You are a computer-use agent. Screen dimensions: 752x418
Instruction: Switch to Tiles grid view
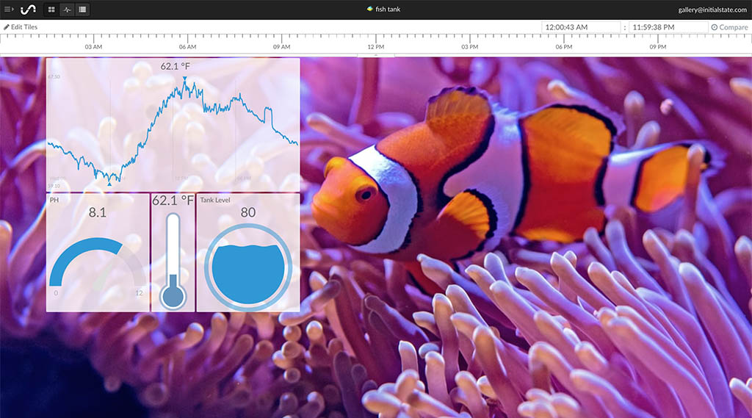(51, 10)
